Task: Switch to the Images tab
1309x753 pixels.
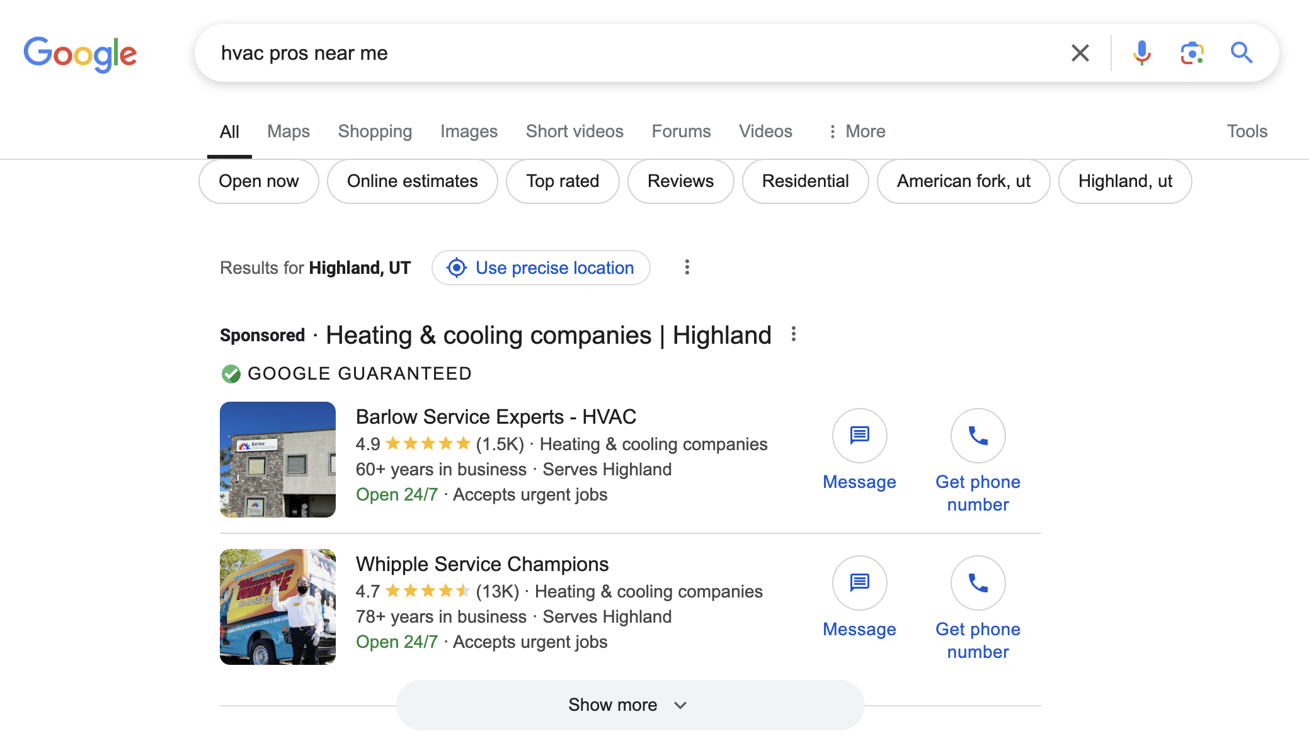Action: click(469, 131)
